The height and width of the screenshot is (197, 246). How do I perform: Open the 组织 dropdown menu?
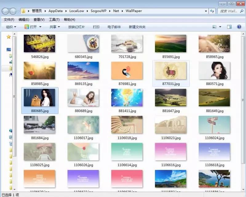11,27
